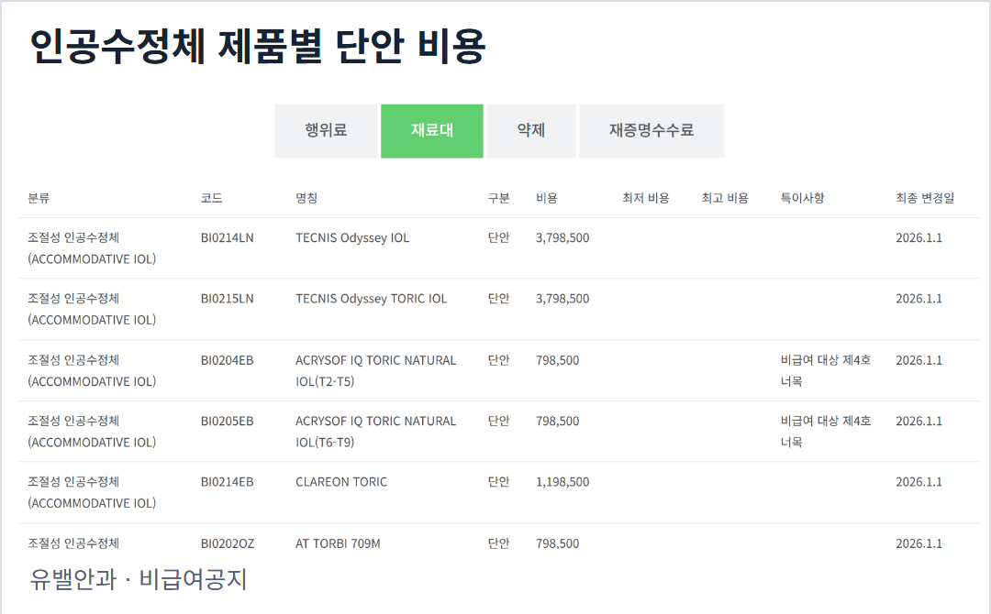
Task: Click the 최고 비용 column header
Action: point(725,198)
